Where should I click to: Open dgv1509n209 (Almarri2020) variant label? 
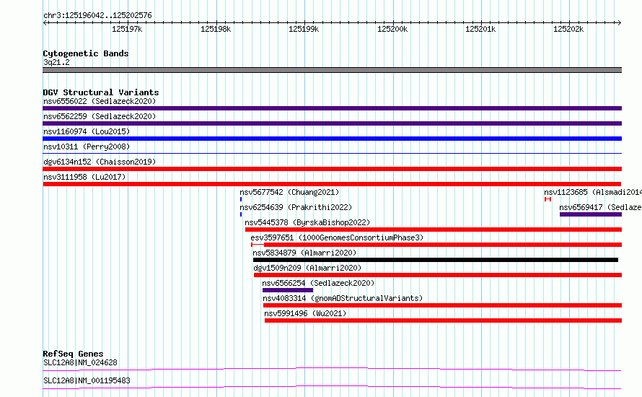click(307, 268)
